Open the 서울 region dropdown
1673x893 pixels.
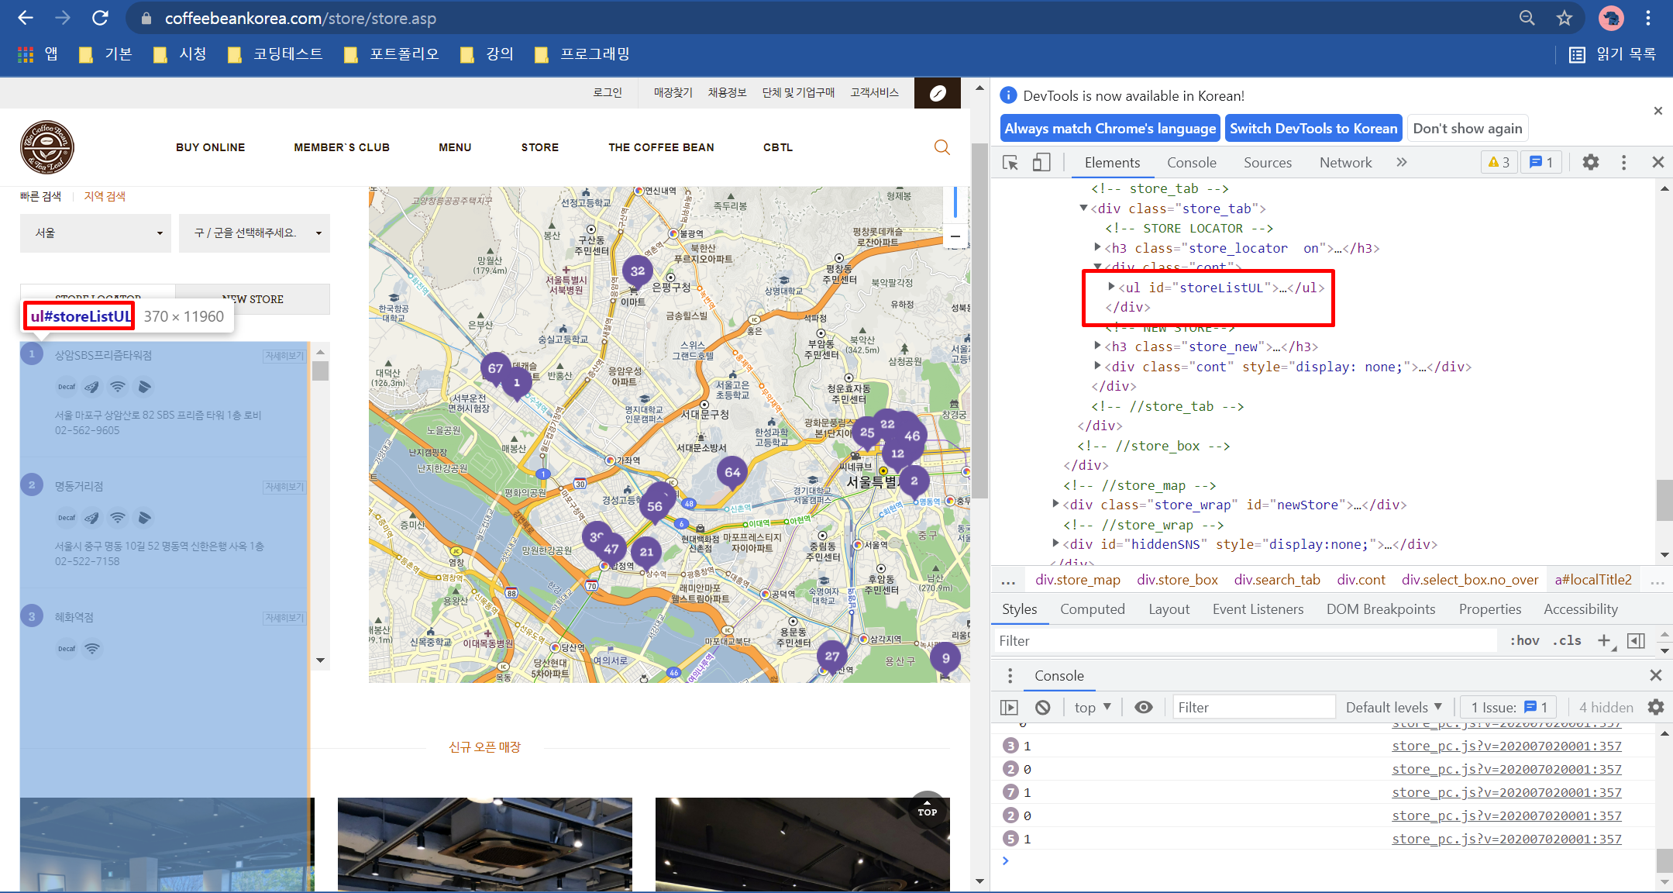(x=96, y=233)
